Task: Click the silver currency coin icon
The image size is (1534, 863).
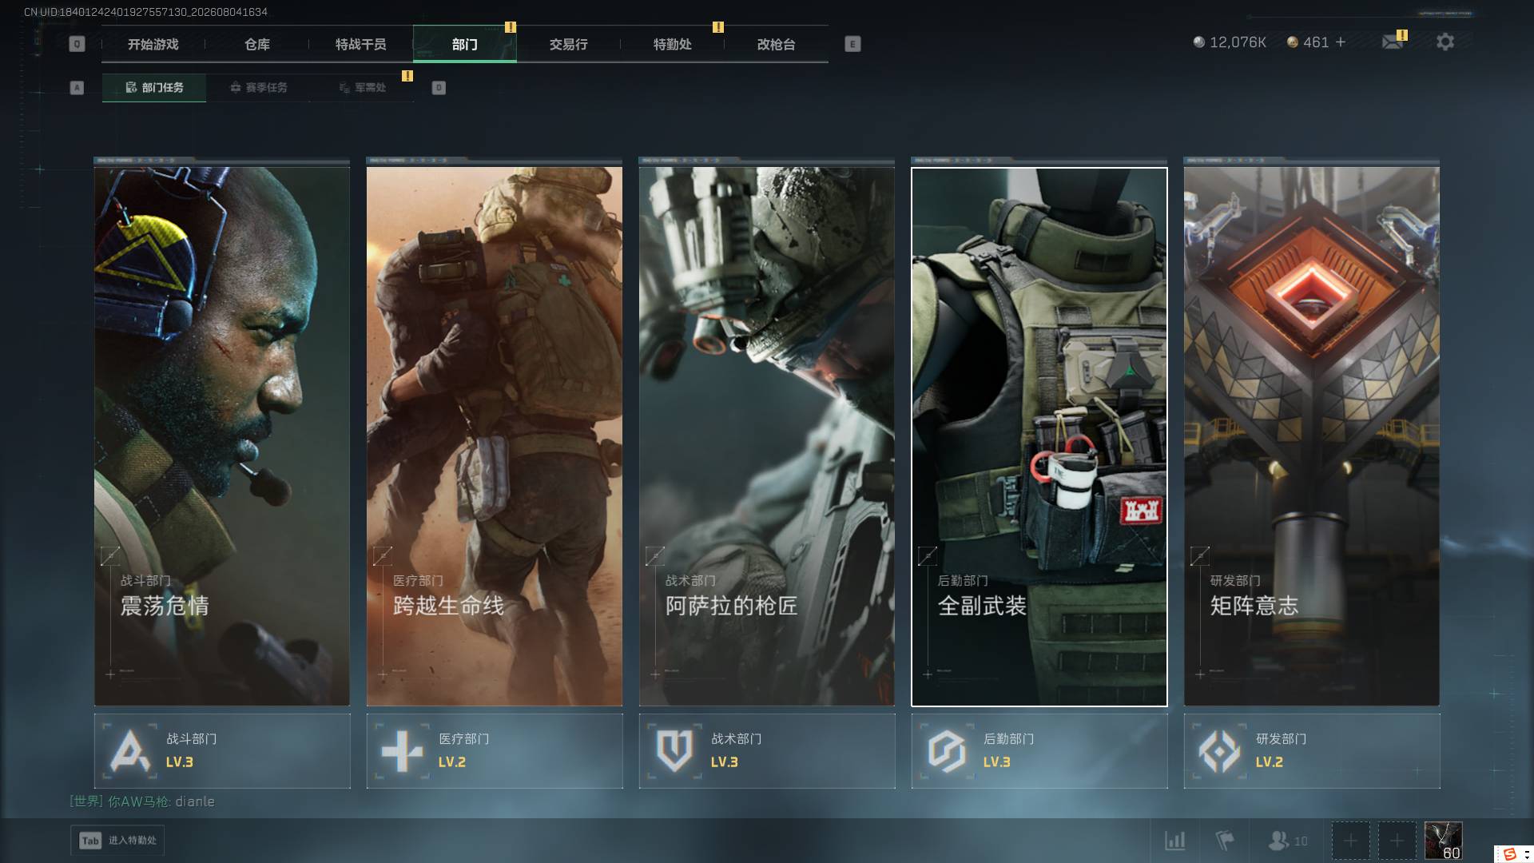Action: [1198, 42]
